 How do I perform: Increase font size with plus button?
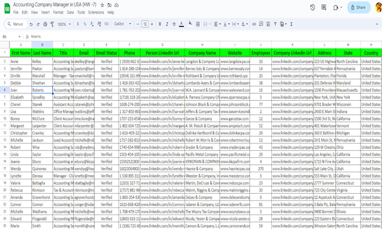152,24
